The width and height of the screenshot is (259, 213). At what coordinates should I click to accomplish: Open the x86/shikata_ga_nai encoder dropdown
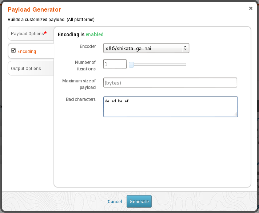tap(146, 48)
